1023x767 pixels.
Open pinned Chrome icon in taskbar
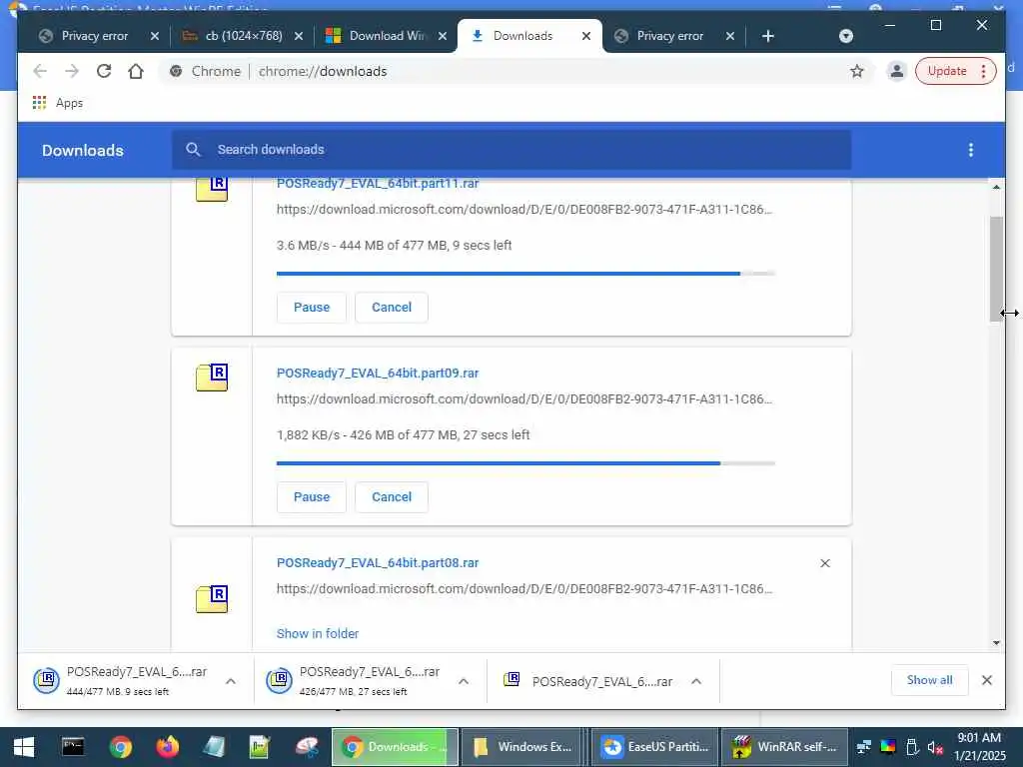[x=120, y=747]
